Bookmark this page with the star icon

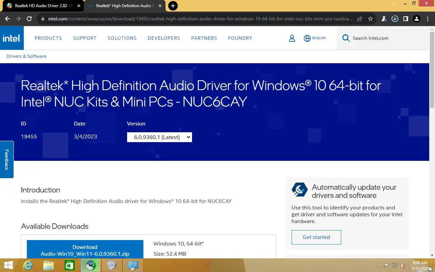pyautogui.click(x=370, y=19)
